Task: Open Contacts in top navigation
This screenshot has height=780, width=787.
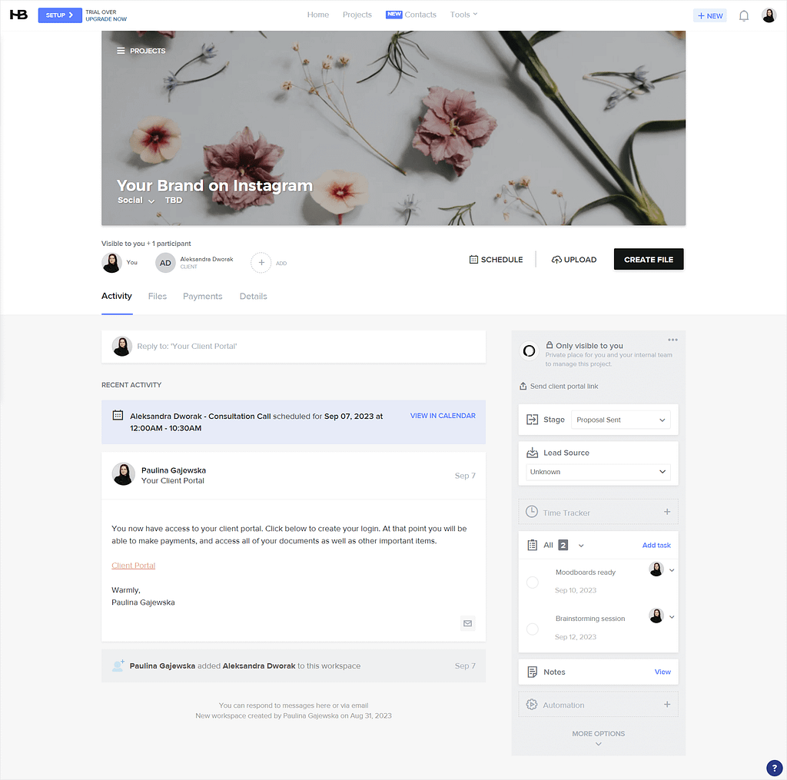Action: click(420, 15)
